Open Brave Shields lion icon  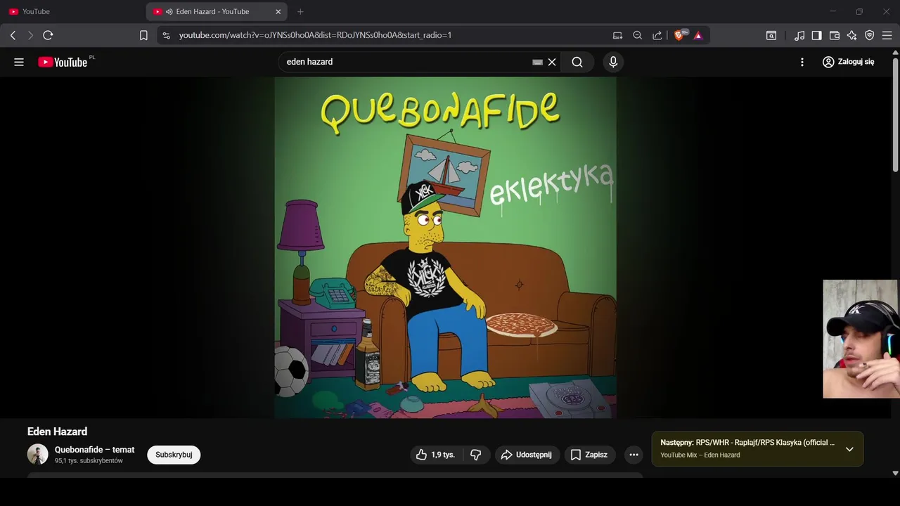tap(680, 35)
